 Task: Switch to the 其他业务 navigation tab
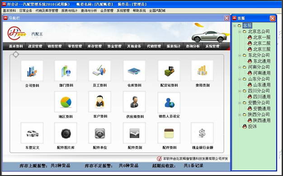pyautogui.click(x=134, y=46)
